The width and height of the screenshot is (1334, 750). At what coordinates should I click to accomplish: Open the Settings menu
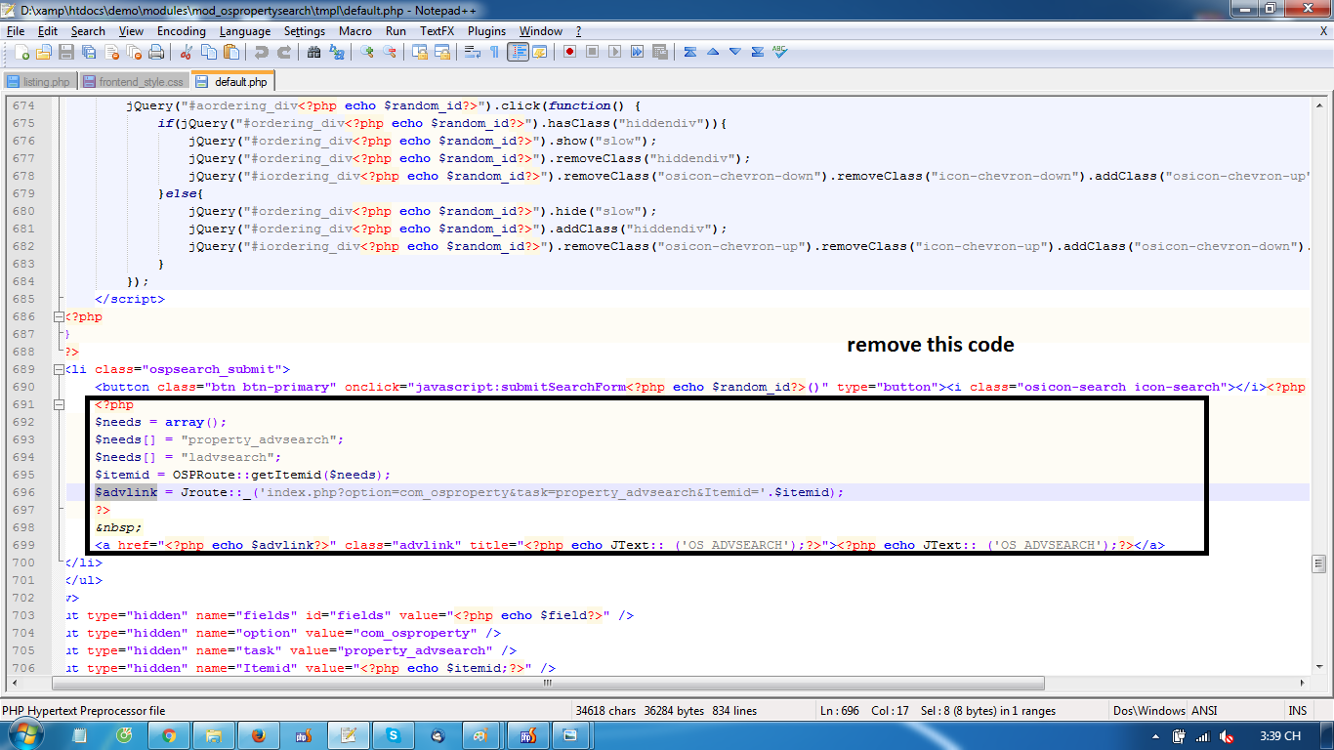[x=305, y=31]
